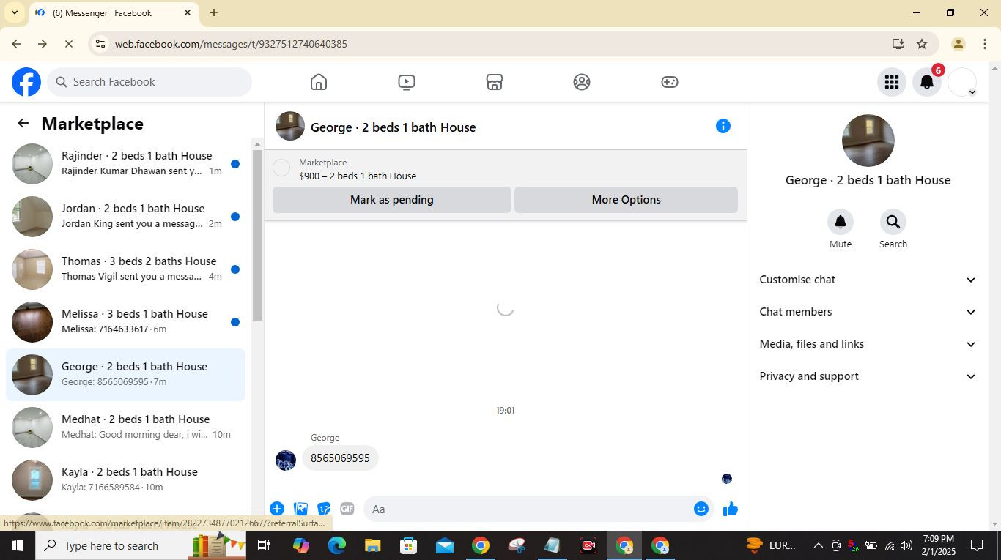Open the Chrome three-dot menu
The width and height of the screenshot is (1001, 560).
point(984,44)
